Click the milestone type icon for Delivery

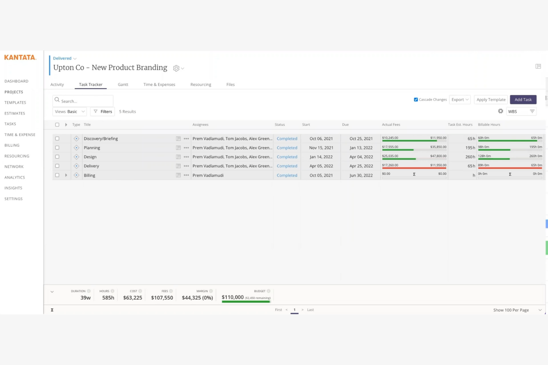pyautogui.click(x=76, y=166)
